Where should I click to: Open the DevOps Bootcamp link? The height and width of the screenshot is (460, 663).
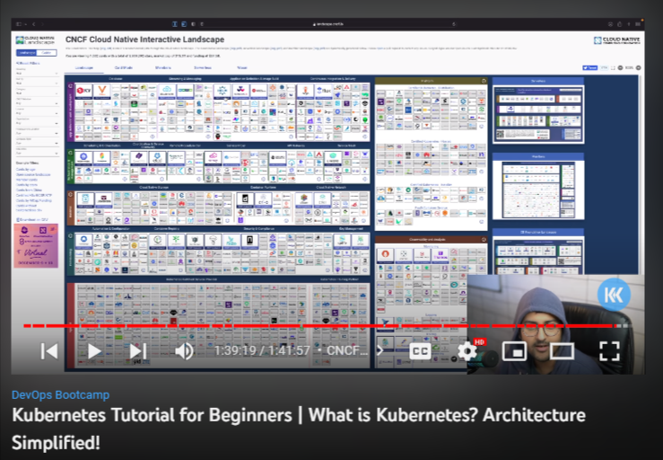(x=60, y=394)
